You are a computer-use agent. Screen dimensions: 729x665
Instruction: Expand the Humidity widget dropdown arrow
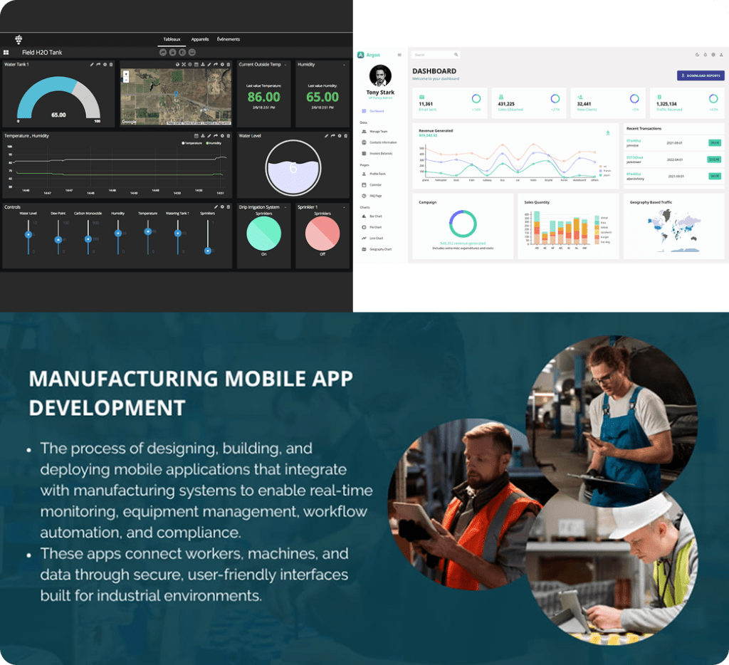[x=344, y=65]
